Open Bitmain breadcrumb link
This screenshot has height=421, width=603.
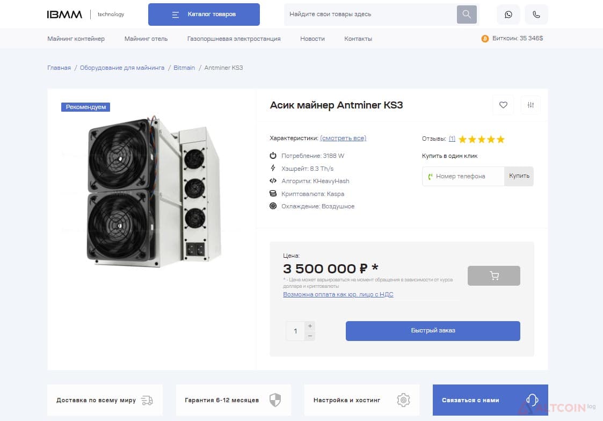click(x=184, y=68)
